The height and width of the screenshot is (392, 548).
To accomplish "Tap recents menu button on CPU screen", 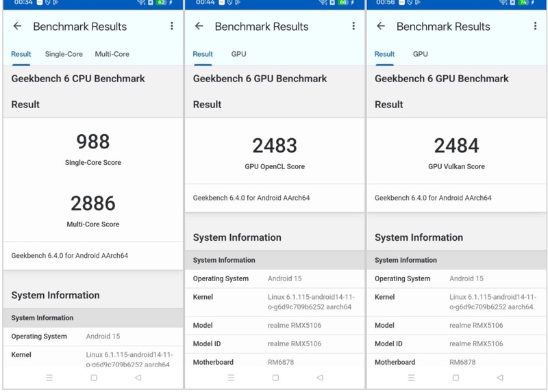I will click(49, 378).
